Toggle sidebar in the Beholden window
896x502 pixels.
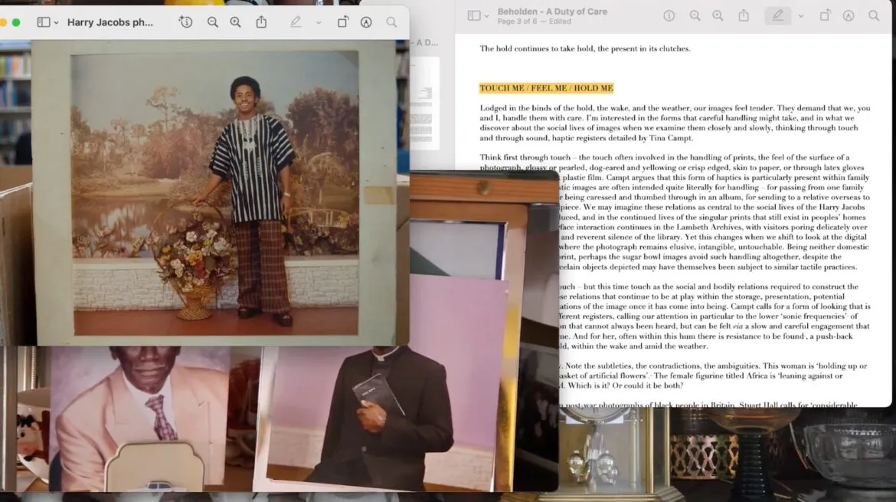(474, 16)
